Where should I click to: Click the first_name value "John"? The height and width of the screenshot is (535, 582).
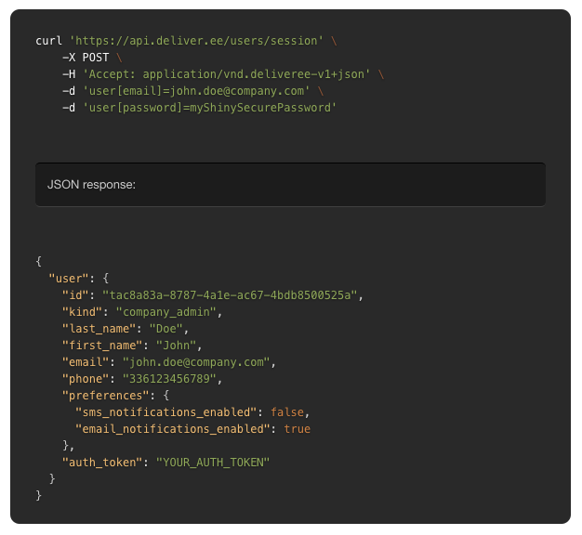pyautogui.click(x=177, y=346)
